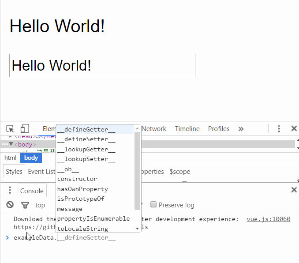This screenshot has width=299, height=263.
Task: Choose hasOwnProperty in the autocomplete list
Action: tap(82, 189)
